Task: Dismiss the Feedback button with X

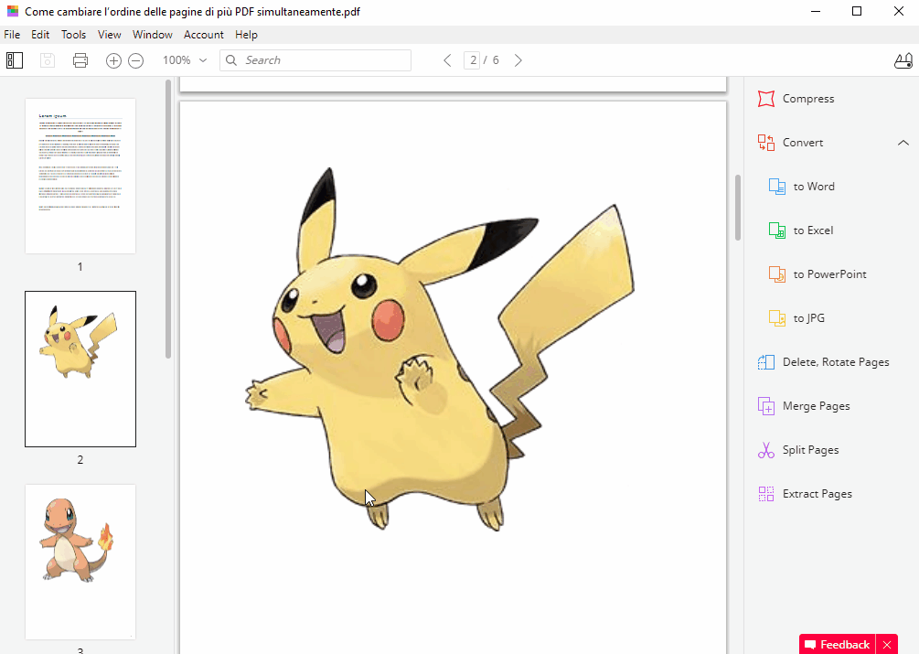Action: tap(887, 645)
